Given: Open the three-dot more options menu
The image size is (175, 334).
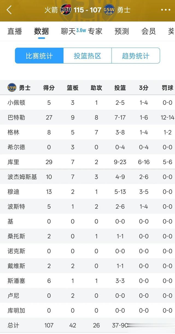Looking at the screenshot, I should click(x=166, y=10).
